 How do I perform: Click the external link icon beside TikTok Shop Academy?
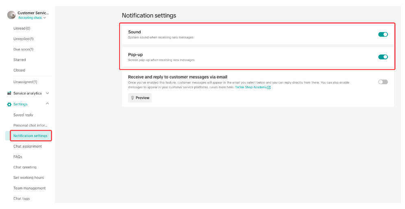(269, 87)
